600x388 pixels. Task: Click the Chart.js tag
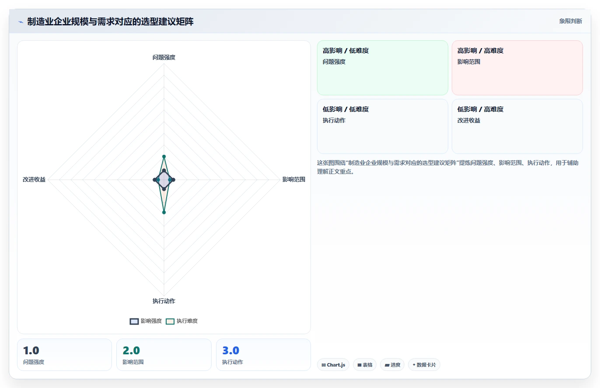(x=333, y=365)
